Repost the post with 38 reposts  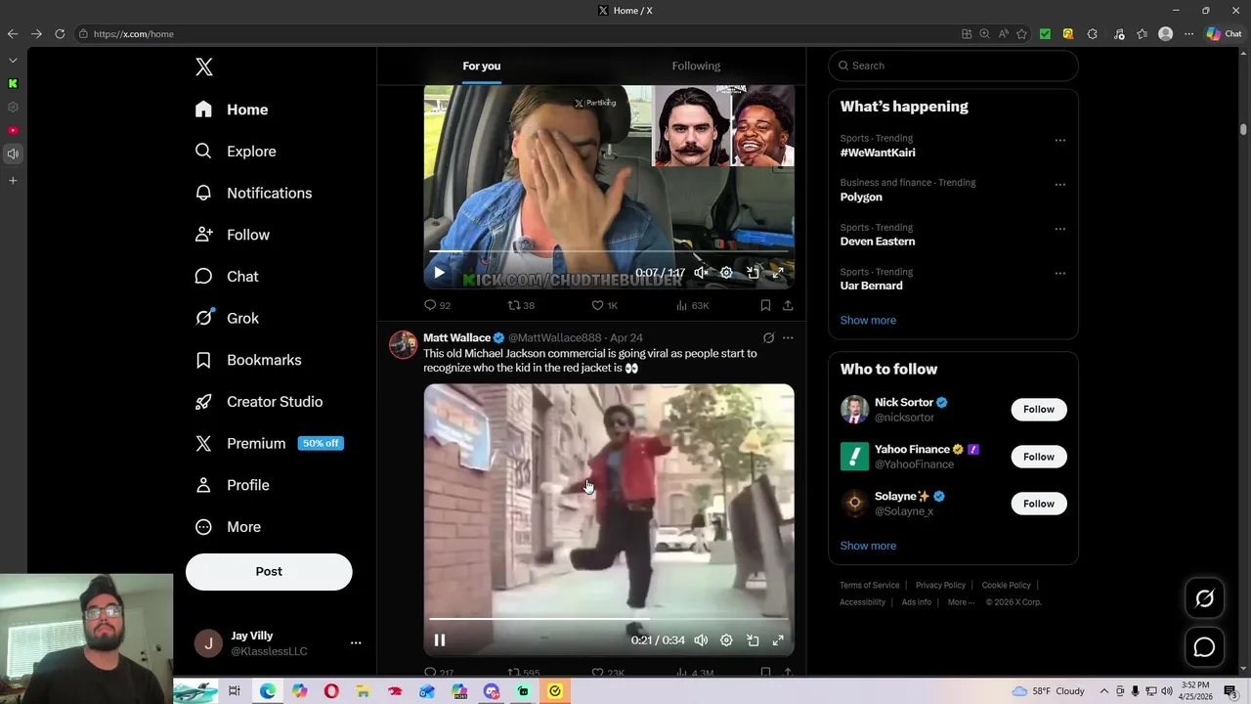521,305
